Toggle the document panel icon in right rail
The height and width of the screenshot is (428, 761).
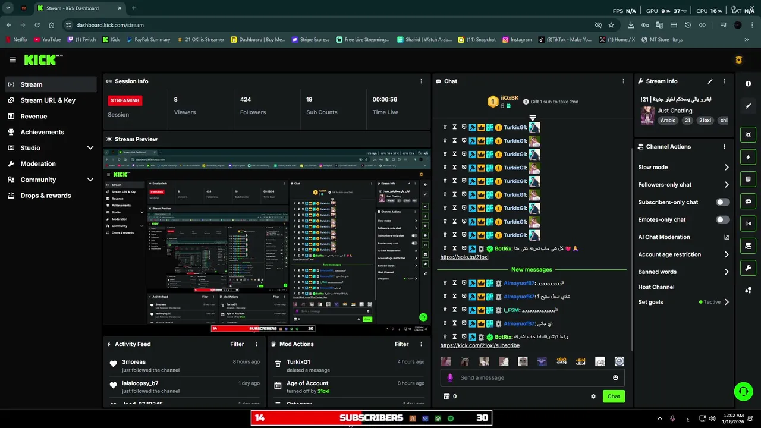point(749,179)
